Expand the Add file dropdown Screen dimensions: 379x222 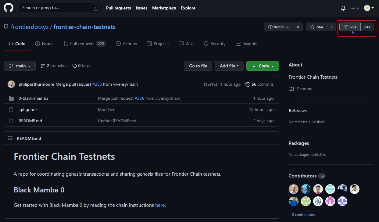pos(229,66)
